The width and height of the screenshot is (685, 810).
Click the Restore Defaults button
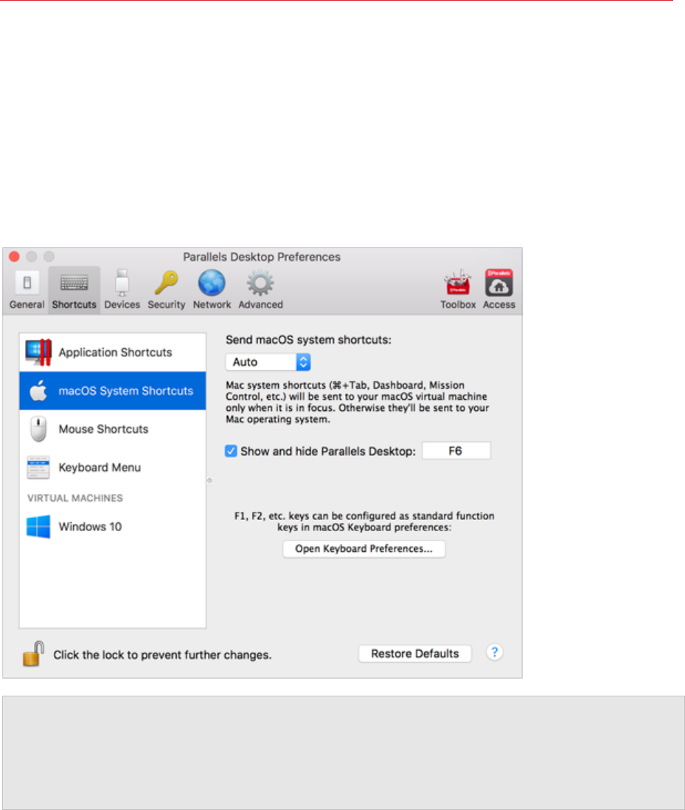(415, 654)
